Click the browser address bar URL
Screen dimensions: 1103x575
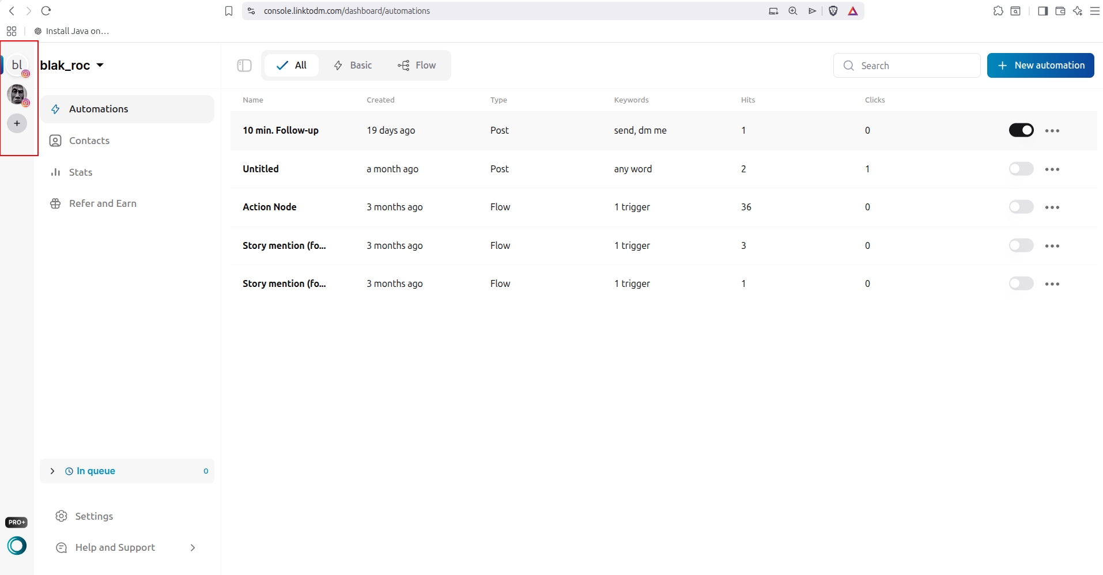tap(346, 11)
